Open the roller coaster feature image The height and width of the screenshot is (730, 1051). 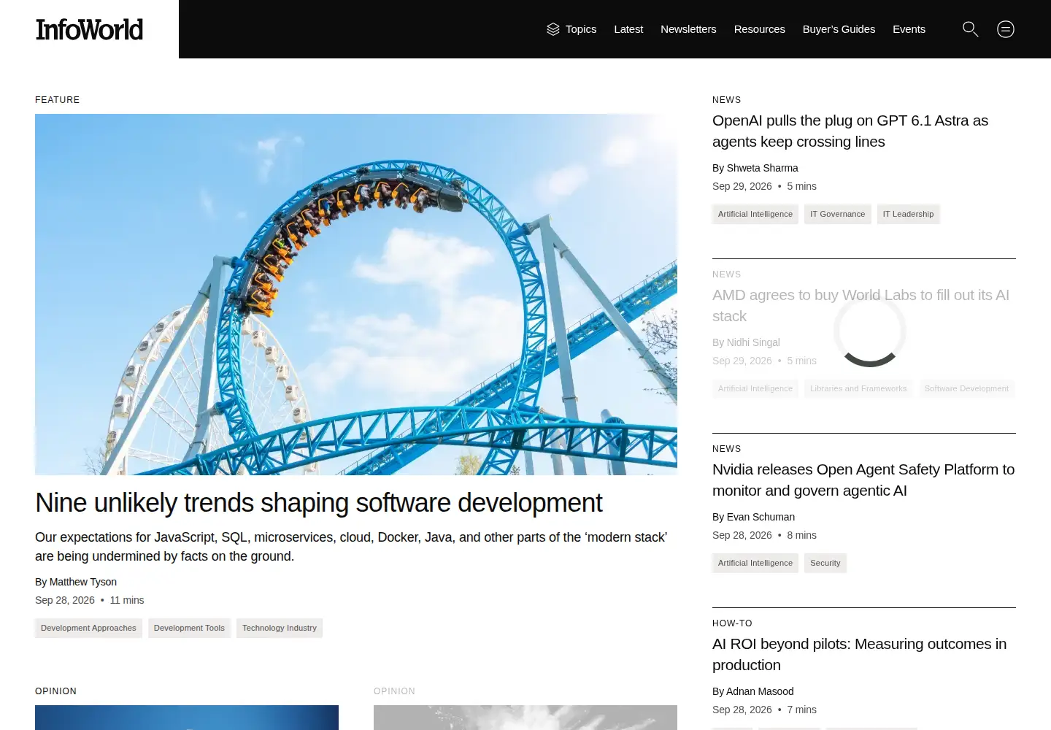tap(356, 294)
